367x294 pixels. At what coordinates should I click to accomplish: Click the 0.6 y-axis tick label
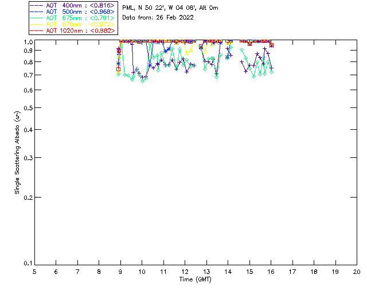click(28, 90)
